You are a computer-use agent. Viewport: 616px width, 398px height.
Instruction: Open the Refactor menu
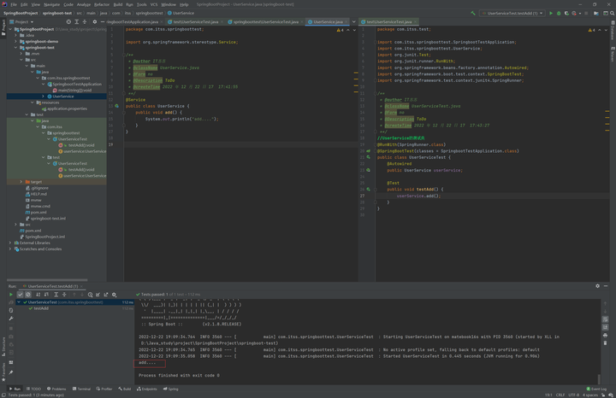(x=102, y=4)
